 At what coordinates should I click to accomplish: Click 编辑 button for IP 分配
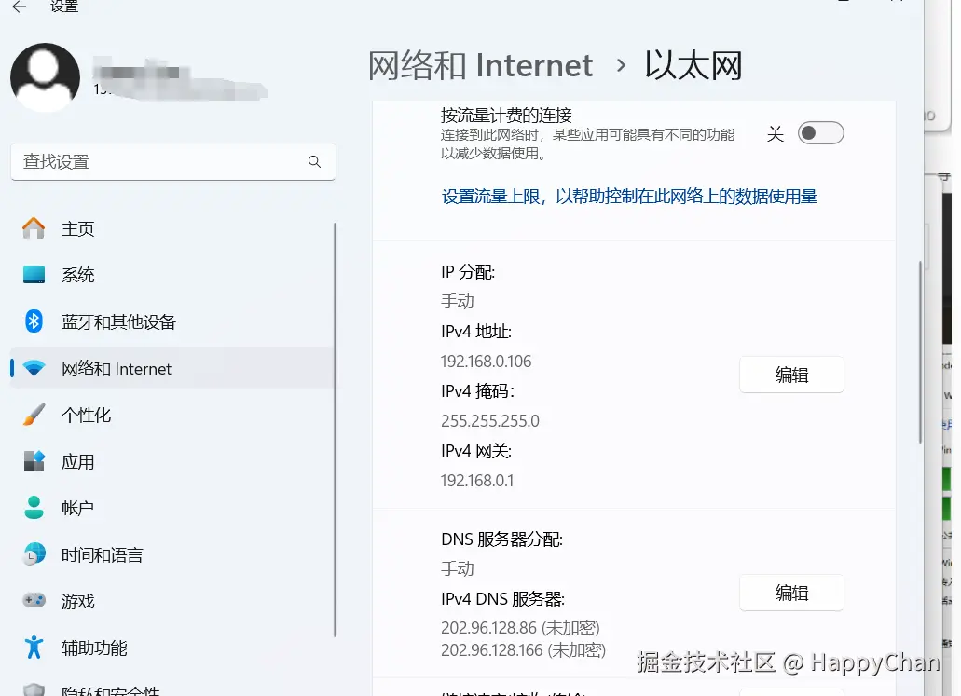point(791,375)
